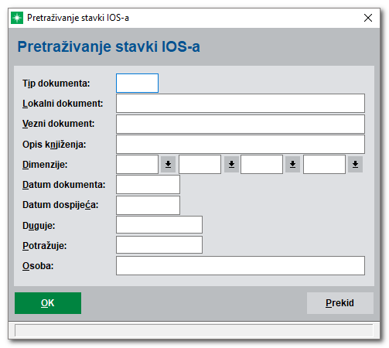Open the first Dimenzije lookup arrow

pyautogui.click(x=168, y=164)
